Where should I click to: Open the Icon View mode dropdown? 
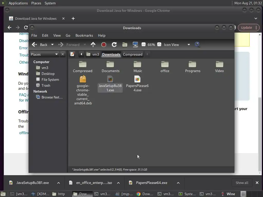point(177,45)
